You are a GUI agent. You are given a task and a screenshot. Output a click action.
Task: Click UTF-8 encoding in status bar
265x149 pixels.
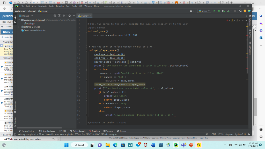220,134
